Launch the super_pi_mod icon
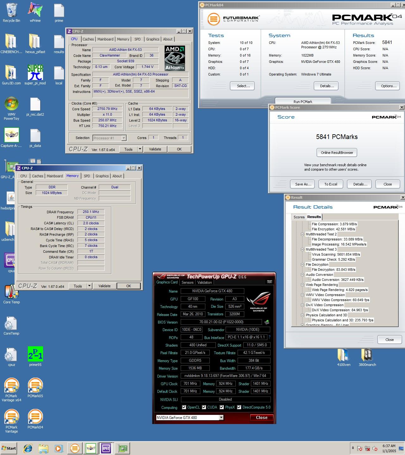405x455 pixels. 35,75
